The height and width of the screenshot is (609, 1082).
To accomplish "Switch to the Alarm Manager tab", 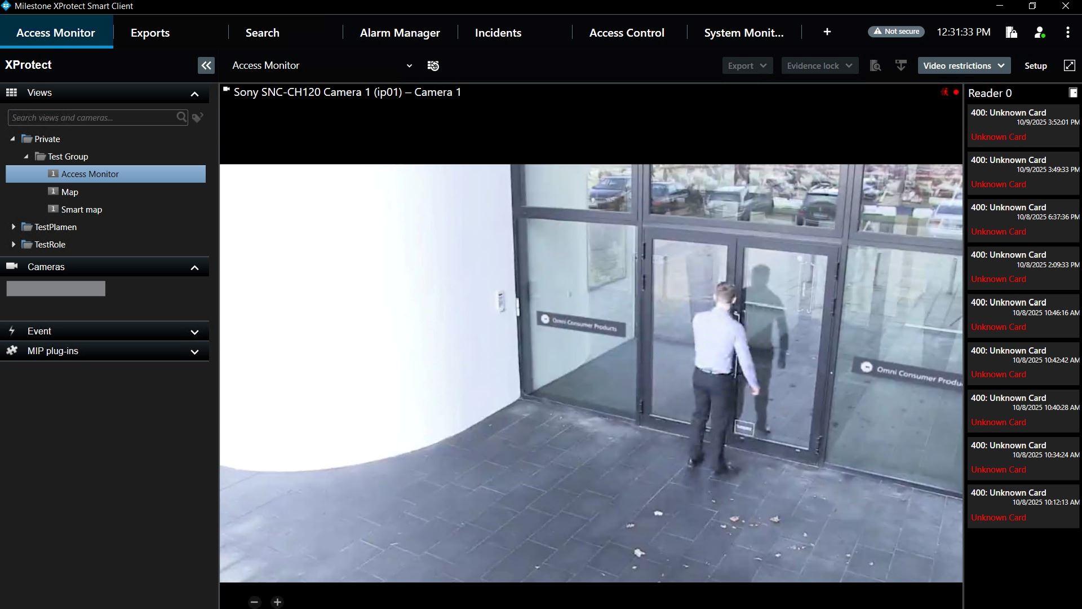I will coord(400,33).
